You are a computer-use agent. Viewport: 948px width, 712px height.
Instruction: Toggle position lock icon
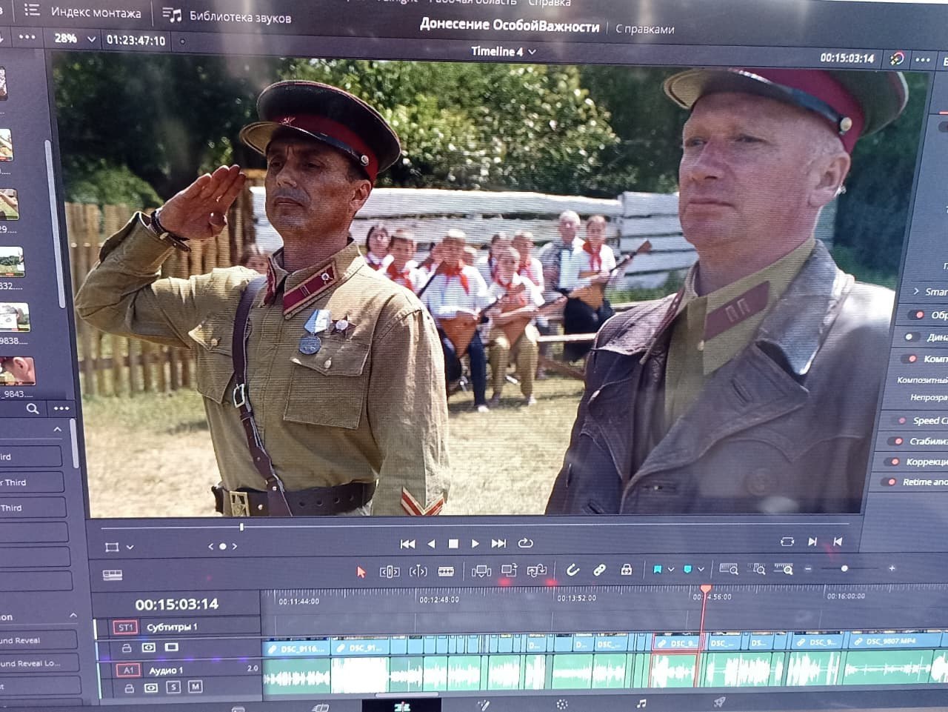[x=627, y=569]
